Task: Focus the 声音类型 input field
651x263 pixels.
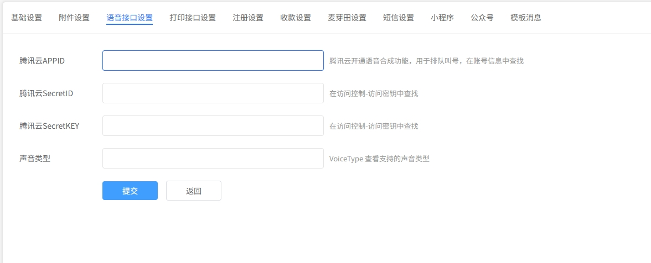Action: pos(213,159)
